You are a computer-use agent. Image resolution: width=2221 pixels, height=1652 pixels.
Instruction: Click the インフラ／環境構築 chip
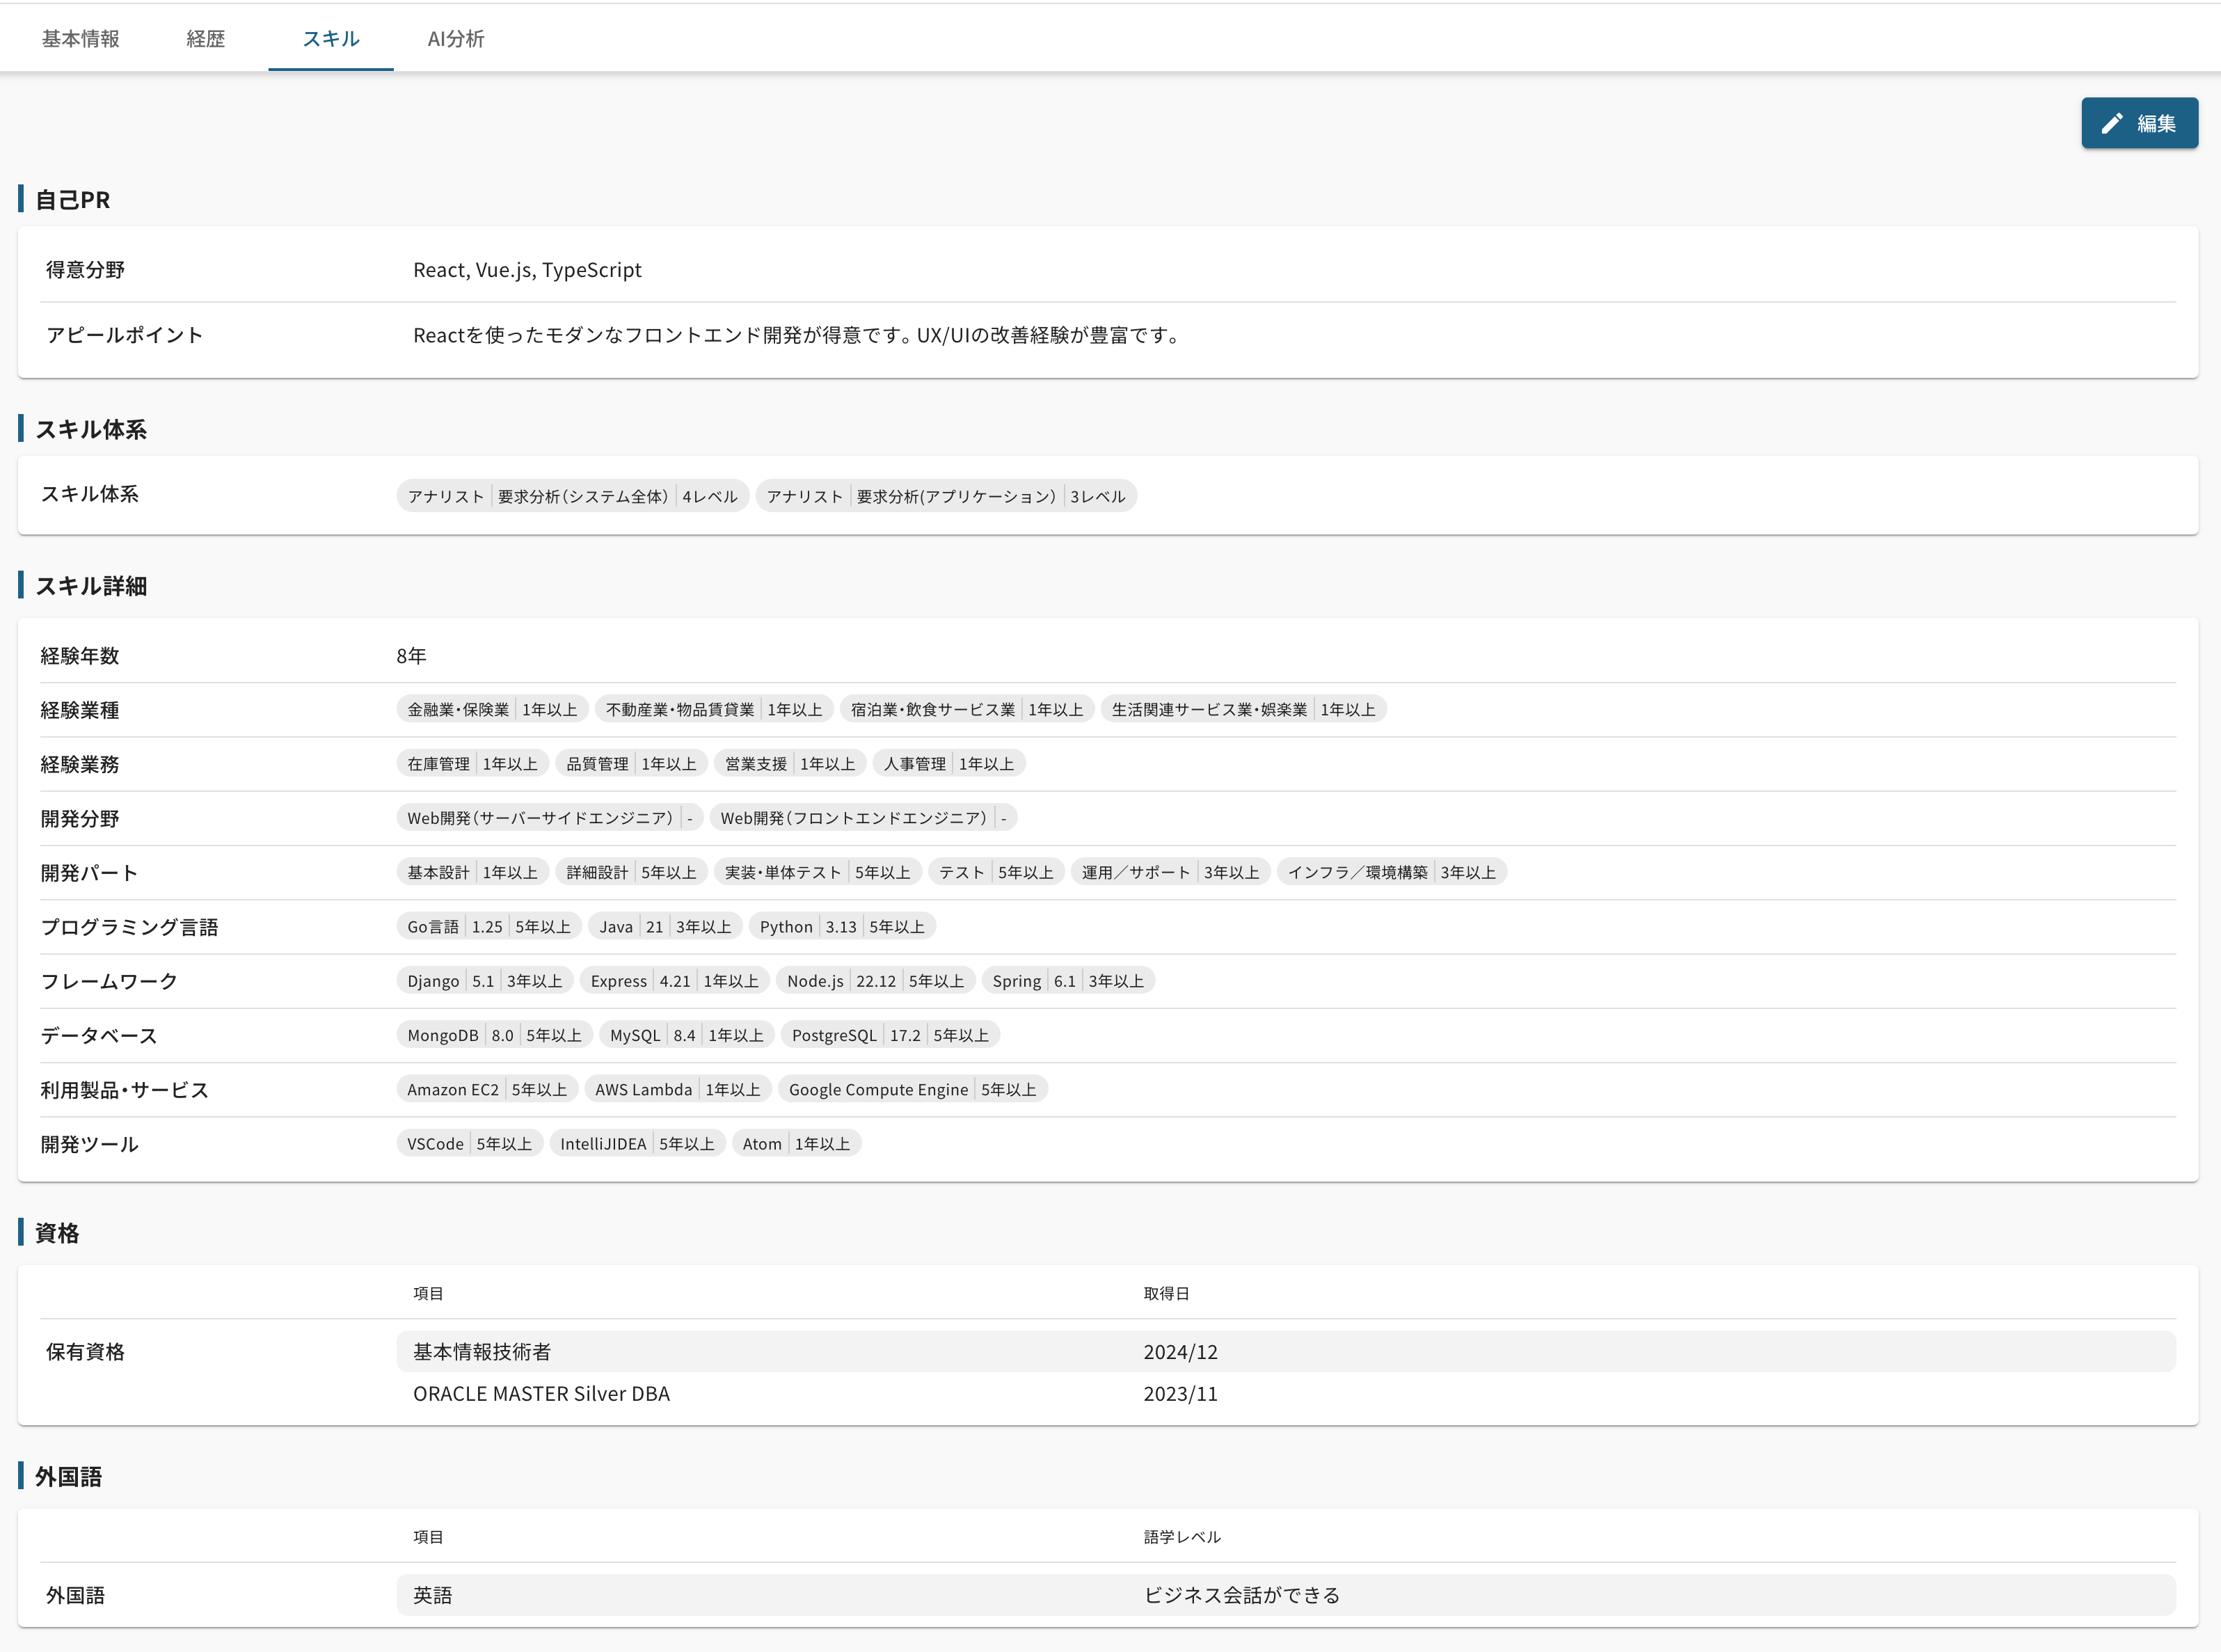pos(1391,872)
